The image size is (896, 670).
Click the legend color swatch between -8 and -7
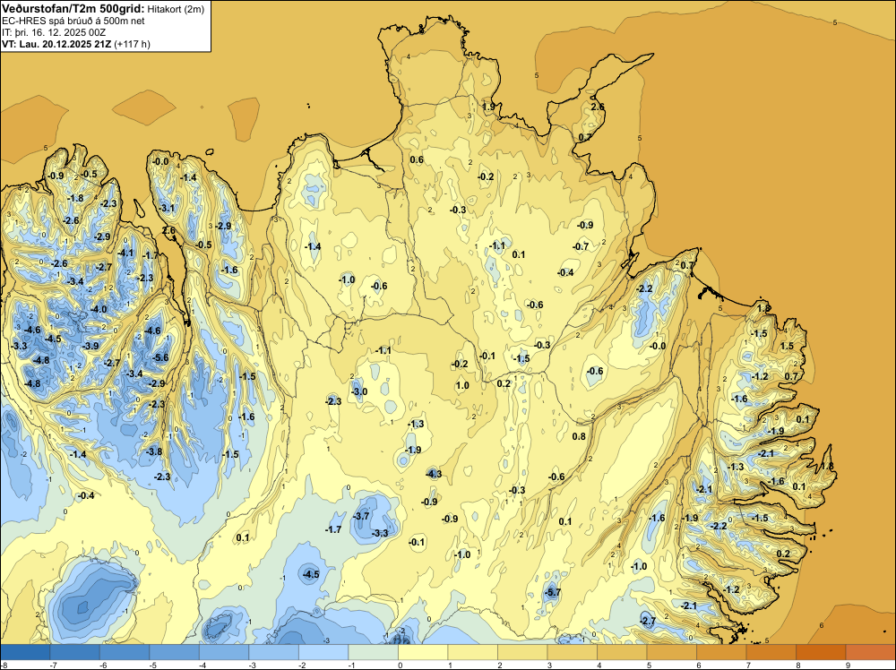point(25,652)
